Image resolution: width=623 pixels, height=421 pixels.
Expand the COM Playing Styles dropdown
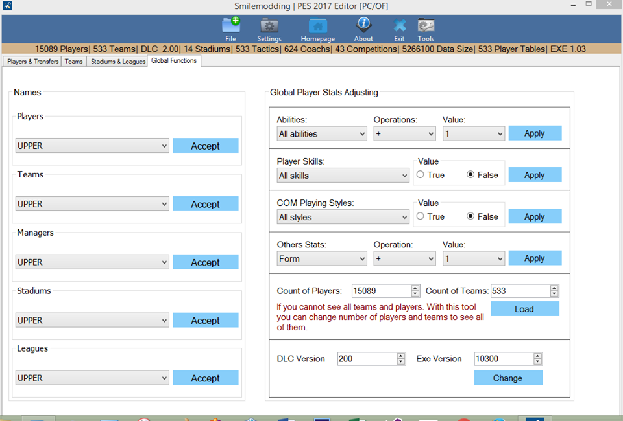(343, 217)
